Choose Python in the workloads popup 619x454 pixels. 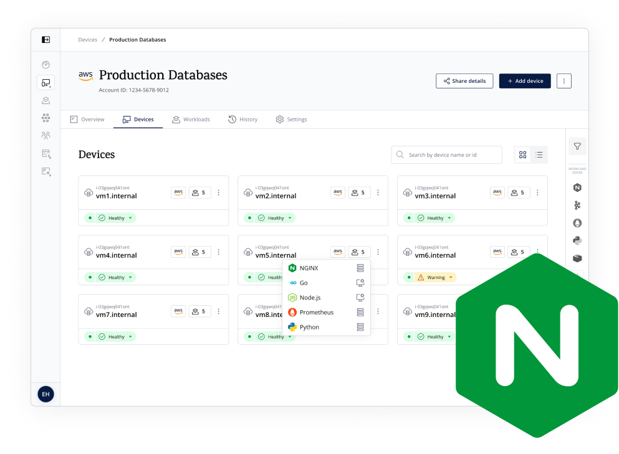(x=327, y=327)
